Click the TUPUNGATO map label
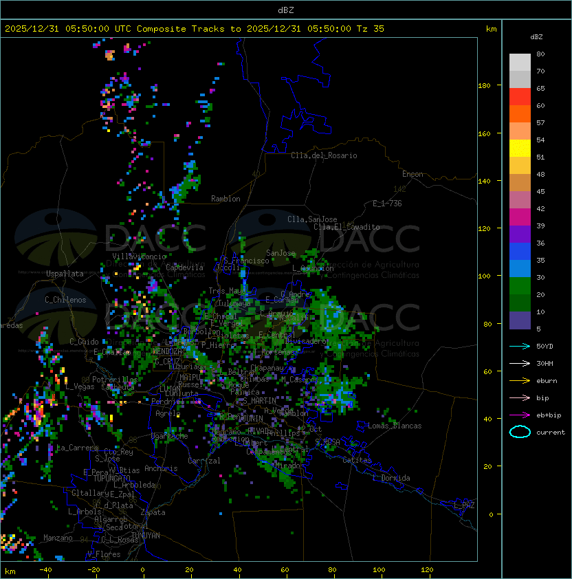The image size is (572, 579). click(111, 478)
